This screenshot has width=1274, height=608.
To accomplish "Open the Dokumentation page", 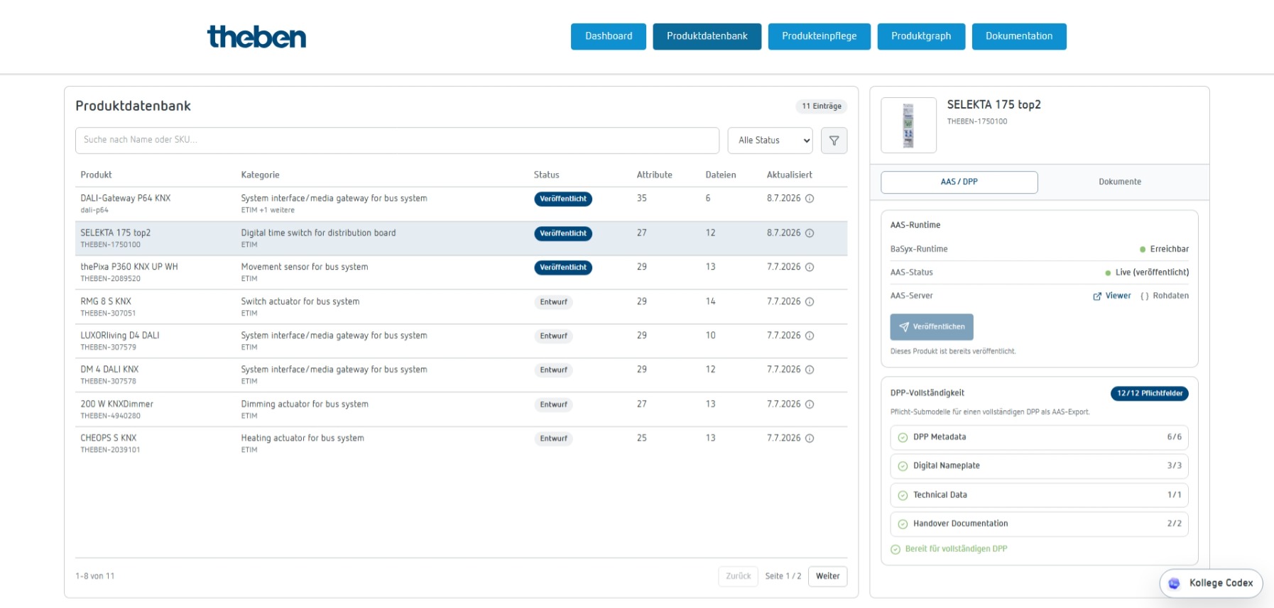I will tap(1019, 36).
